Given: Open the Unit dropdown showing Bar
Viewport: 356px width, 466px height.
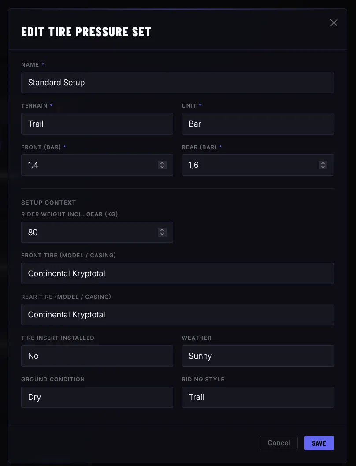Looking at the screenshot, I should pyautogui.click(x=258, y=124).
